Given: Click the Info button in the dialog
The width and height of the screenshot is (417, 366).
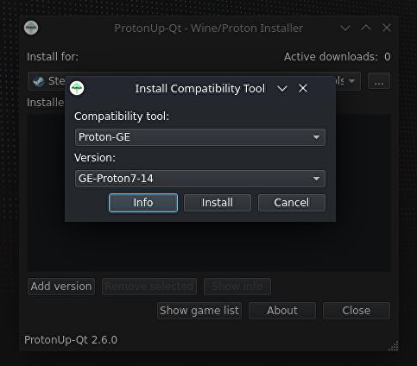Looking at the screenshot, I should coord(143,203).
